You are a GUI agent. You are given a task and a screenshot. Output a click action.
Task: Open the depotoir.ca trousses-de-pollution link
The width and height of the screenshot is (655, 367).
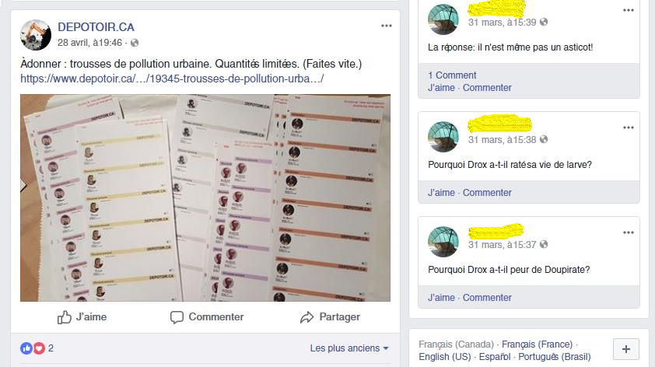[172, 79]
